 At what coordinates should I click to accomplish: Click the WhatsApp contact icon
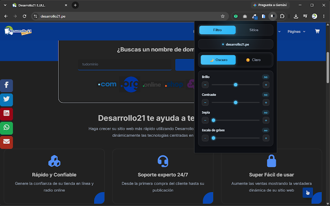pyautogui.click(x=7, y=128)
